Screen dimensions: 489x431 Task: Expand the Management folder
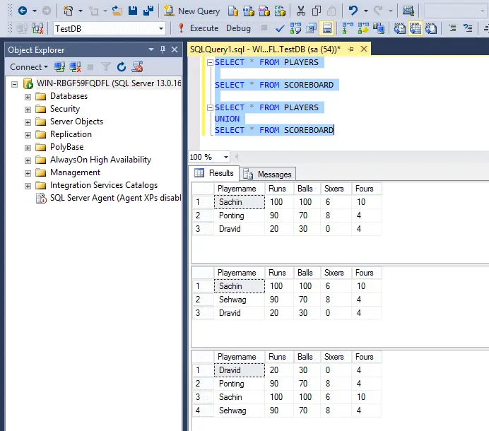point(28,173)
